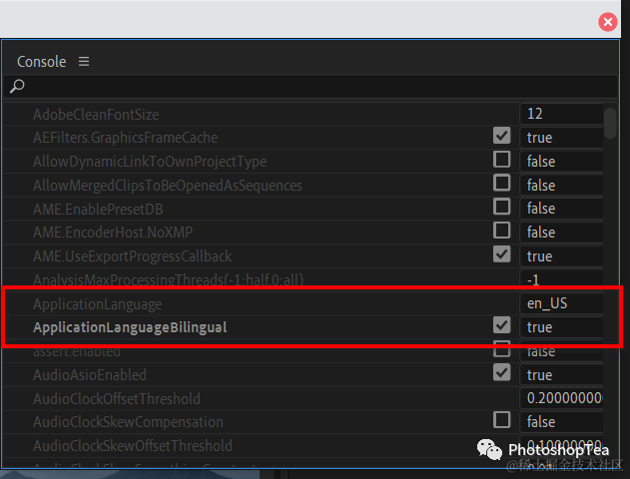Click the search magnifier icon
The height and width of the screenshot is (479, 630).
point(17,86)
